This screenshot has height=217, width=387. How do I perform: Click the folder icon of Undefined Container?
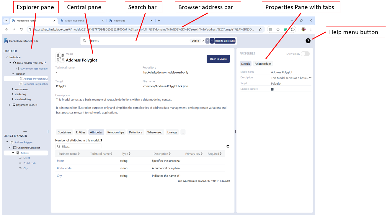[x=14, y=148]
